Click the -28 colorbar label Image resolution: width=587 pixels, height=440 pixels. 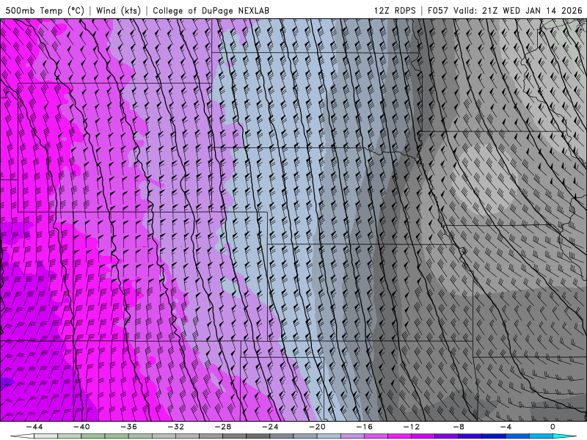click(223, 427)
